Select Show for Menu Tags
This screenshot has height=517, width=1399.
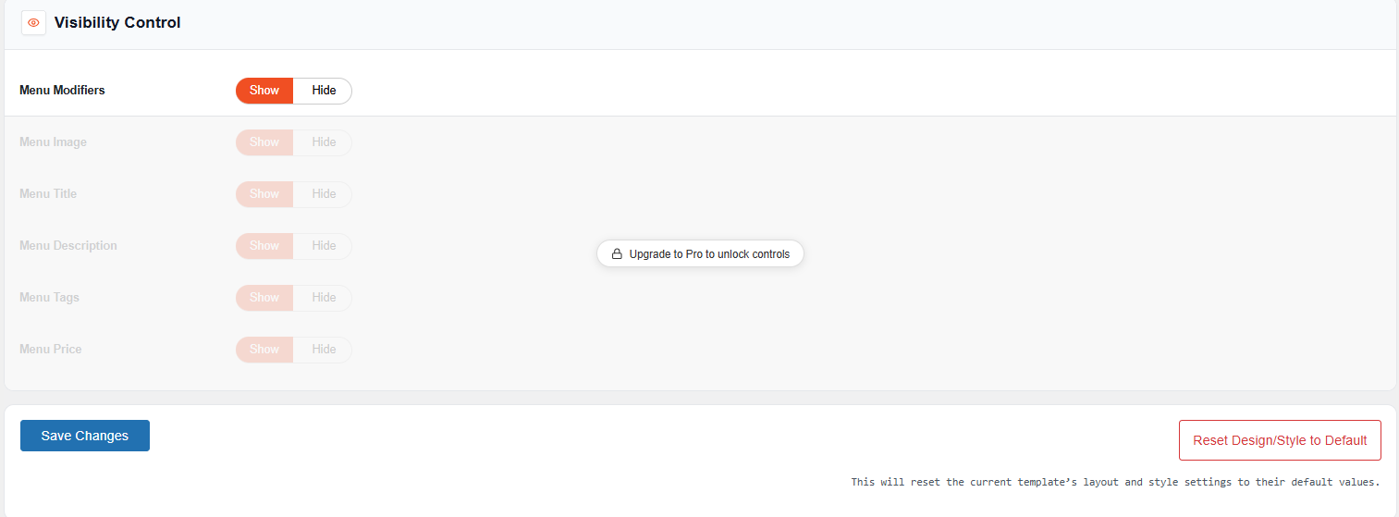(x=264, y=298)
